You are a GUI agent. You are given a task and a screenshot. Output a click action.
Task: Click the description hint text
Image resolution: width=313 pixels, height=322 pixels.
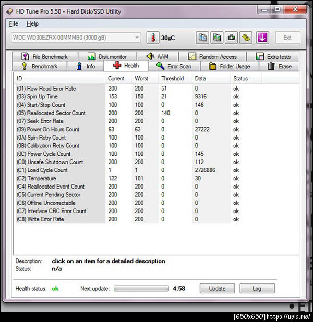pyautogui.click(x=109, y=261)
